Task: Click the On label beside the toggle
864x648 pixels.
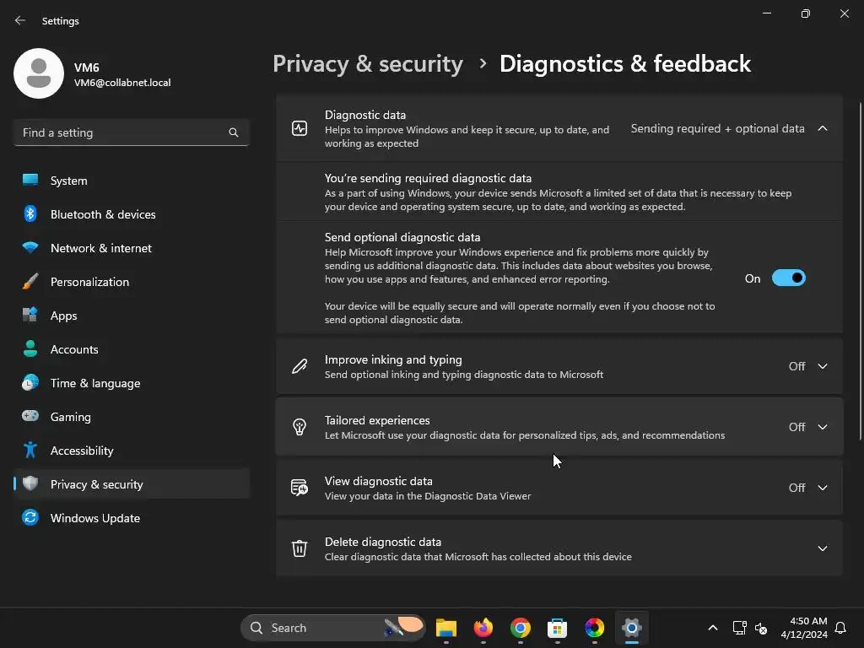Action: coord(752,278)
